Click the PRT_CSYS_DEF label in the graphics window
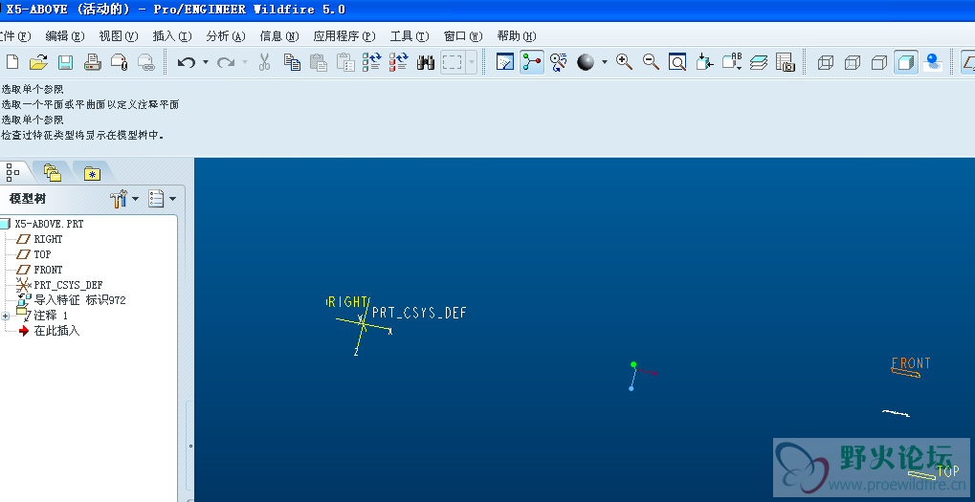This screenshot has width=975, height=502. click(419, 313)
